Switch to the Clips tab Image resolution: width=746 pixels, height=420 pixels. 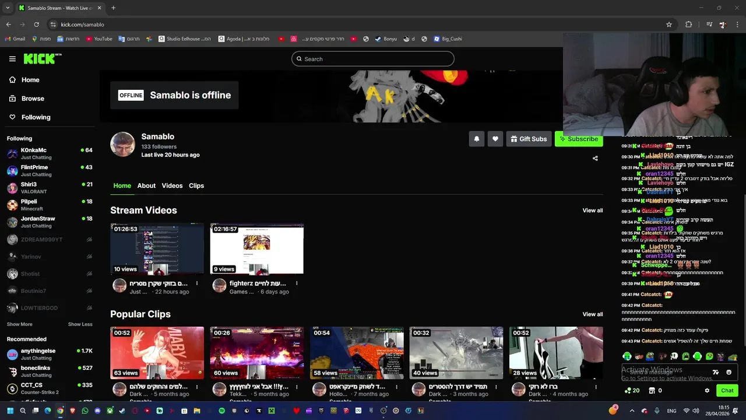pos(196,185)
